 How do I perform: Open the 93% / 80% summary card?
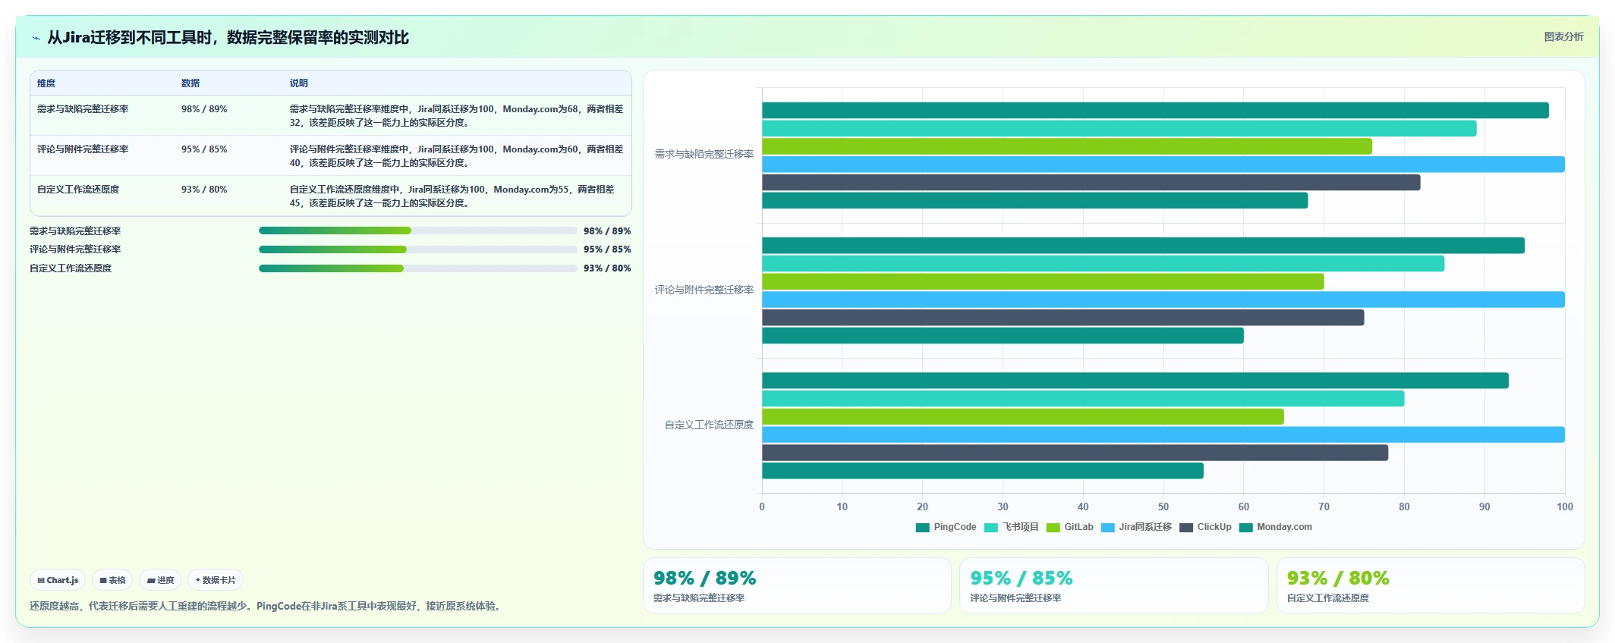(1431, 585)
